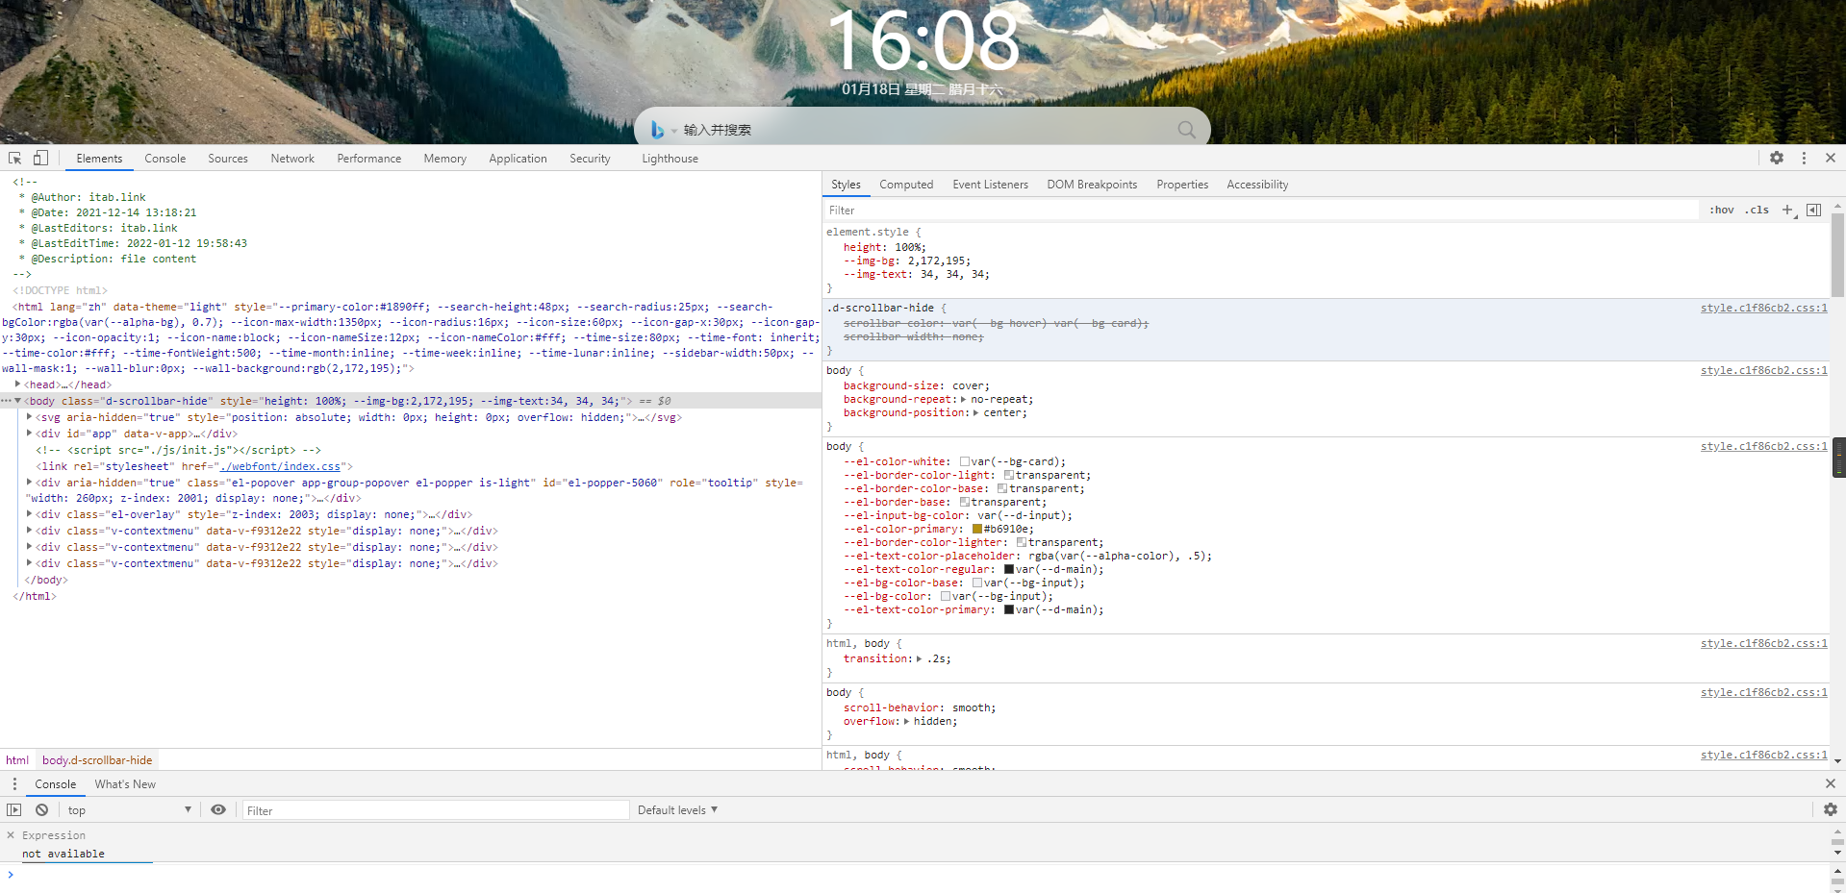
Task: Open the Sources tab
Action: click(228, 159)
